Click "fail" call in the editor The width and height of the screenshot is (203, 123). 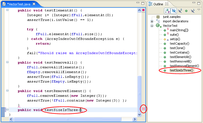(x=31, y=53)
